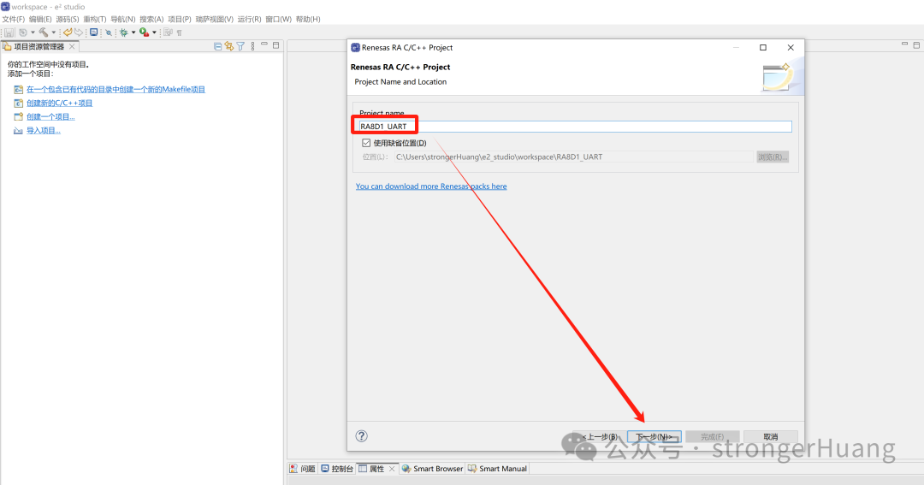The image size is (924, 485).
Task: Switch to the Smart Browser tab
Action: 433,469
